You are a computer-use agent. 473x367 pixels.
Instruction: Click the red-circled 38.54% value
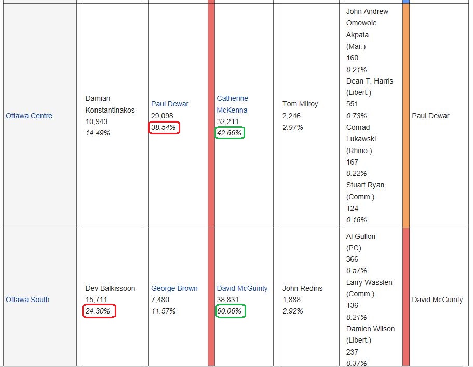point(164,127)
